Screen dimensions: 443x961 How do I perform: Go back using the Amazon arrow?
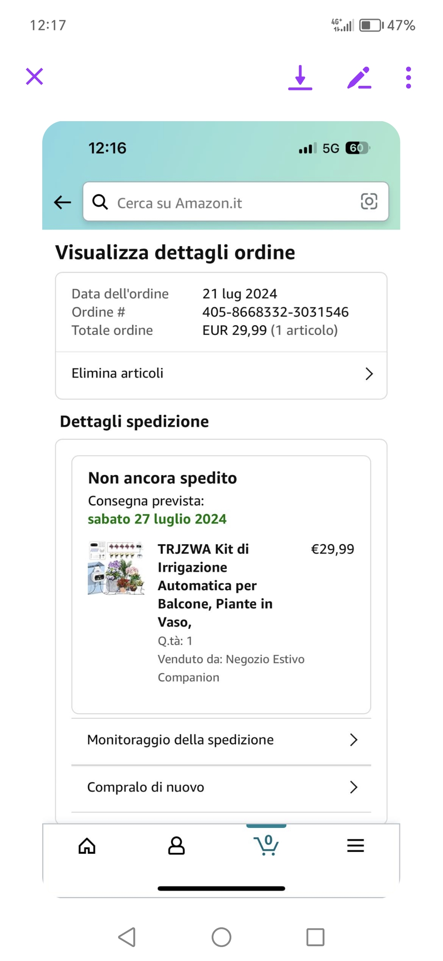pos(63,202)
